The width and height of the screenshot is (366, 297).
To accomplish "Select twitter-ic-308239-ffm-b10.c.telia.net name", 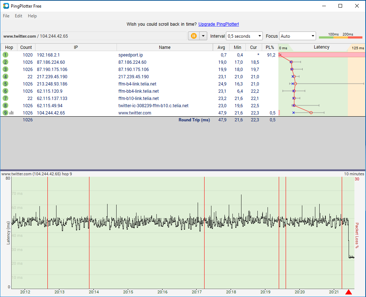I will tap(153, 105).
